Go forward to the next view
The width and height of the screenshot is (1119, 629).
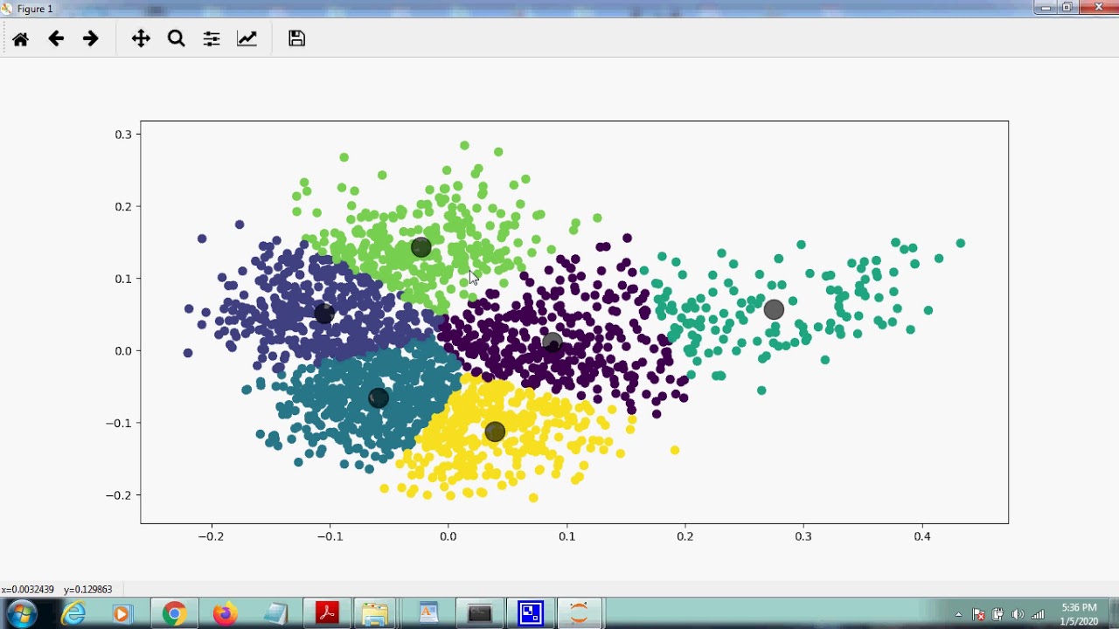click(x=90, y=38)
